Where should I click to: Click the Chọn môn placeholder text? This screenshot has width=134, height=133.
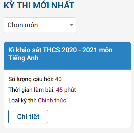23,25
